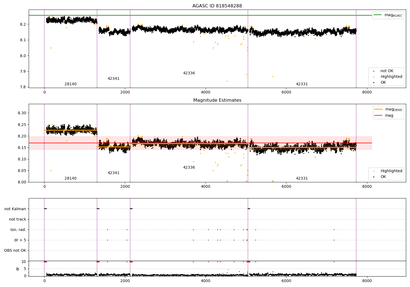Image resolution: width=410 pixels, height=287 pixels.
Task: Click the 42331 annotation in the top plot
Action: point(302,84)
